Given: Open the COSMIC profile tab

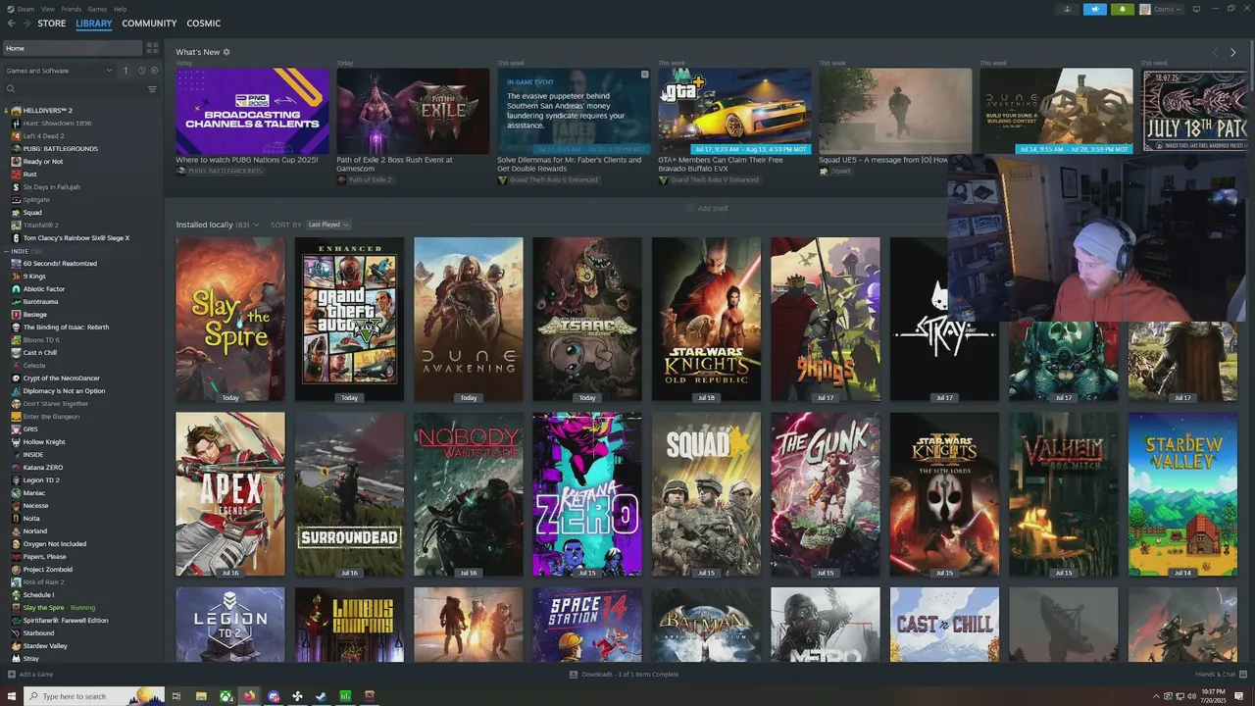Looking at the screenshot, I should click(204, 24).
